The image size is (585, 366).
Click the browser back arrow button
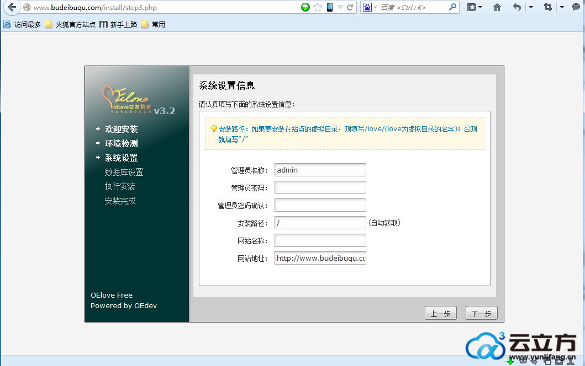[x=12, y=7]
